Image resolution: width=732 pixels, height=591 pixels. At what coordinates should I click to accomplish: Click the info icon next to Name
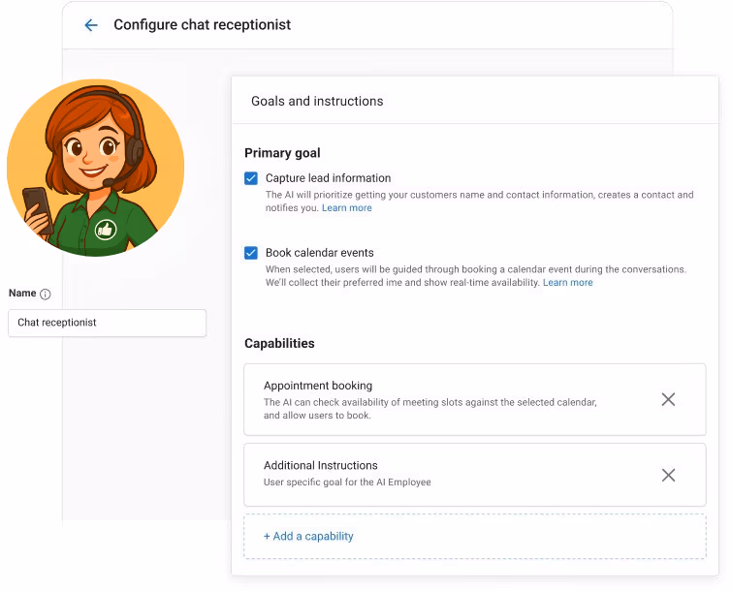pyautogui.click(x=46, y=295)
